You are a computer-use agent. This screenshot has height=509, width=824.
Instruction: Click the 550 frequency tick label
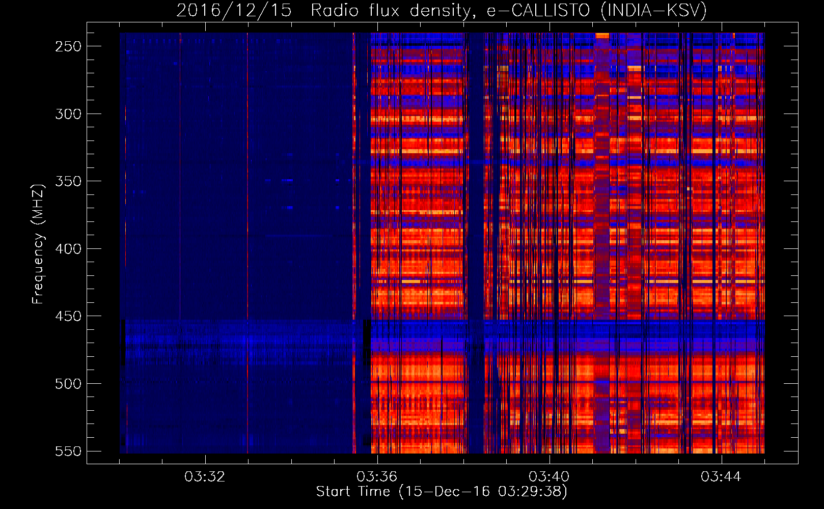click(x=68, y=451)
